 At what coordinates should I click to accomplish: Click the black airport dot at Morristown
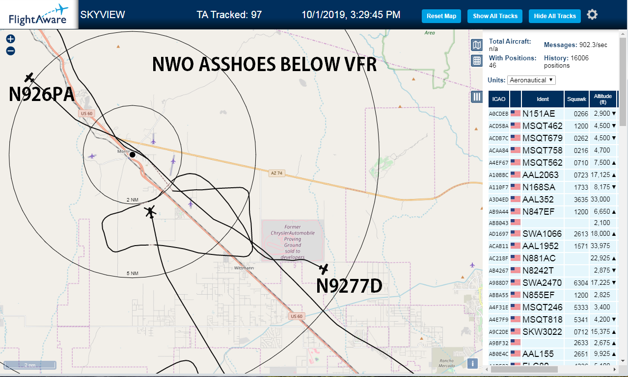click(132, 155)
